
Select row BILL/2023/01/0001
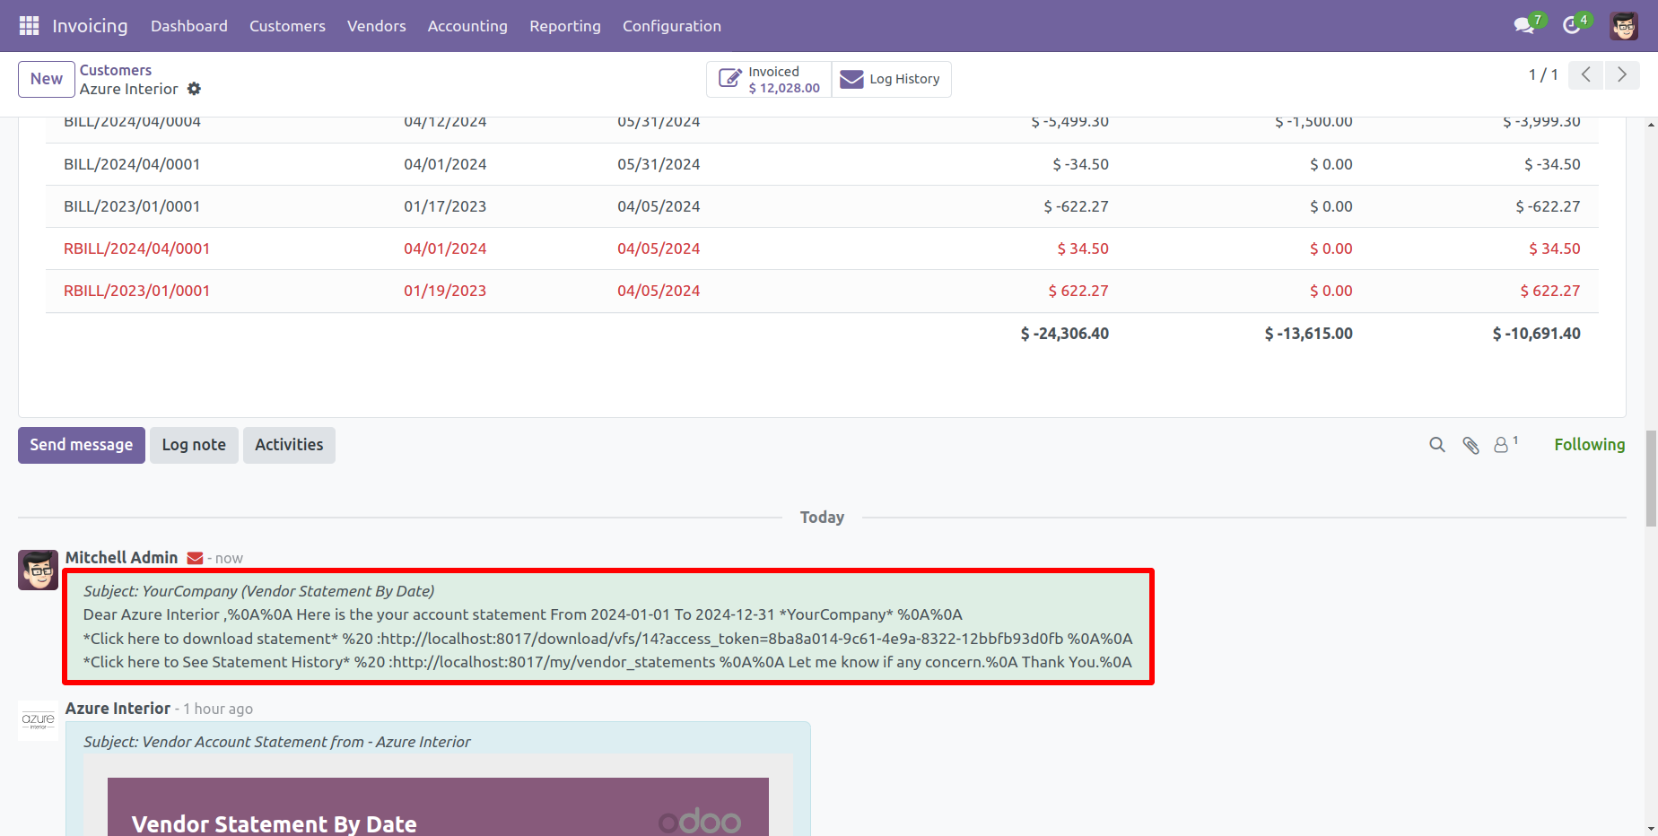pyautogui.click(x=822, y=206)
